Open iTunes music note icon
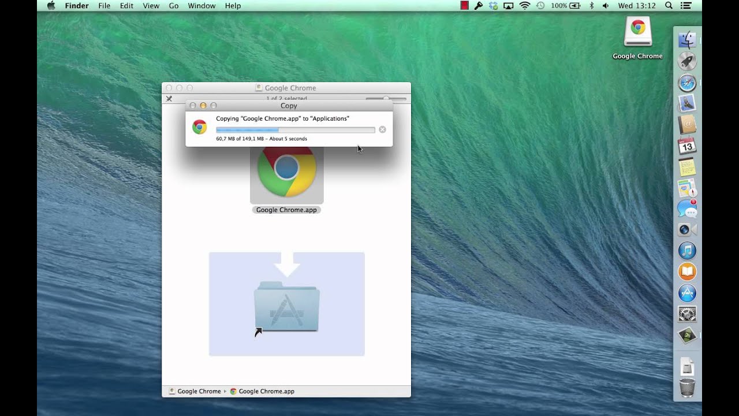Screen dimensions: 739x416 (x=687, y=251)
